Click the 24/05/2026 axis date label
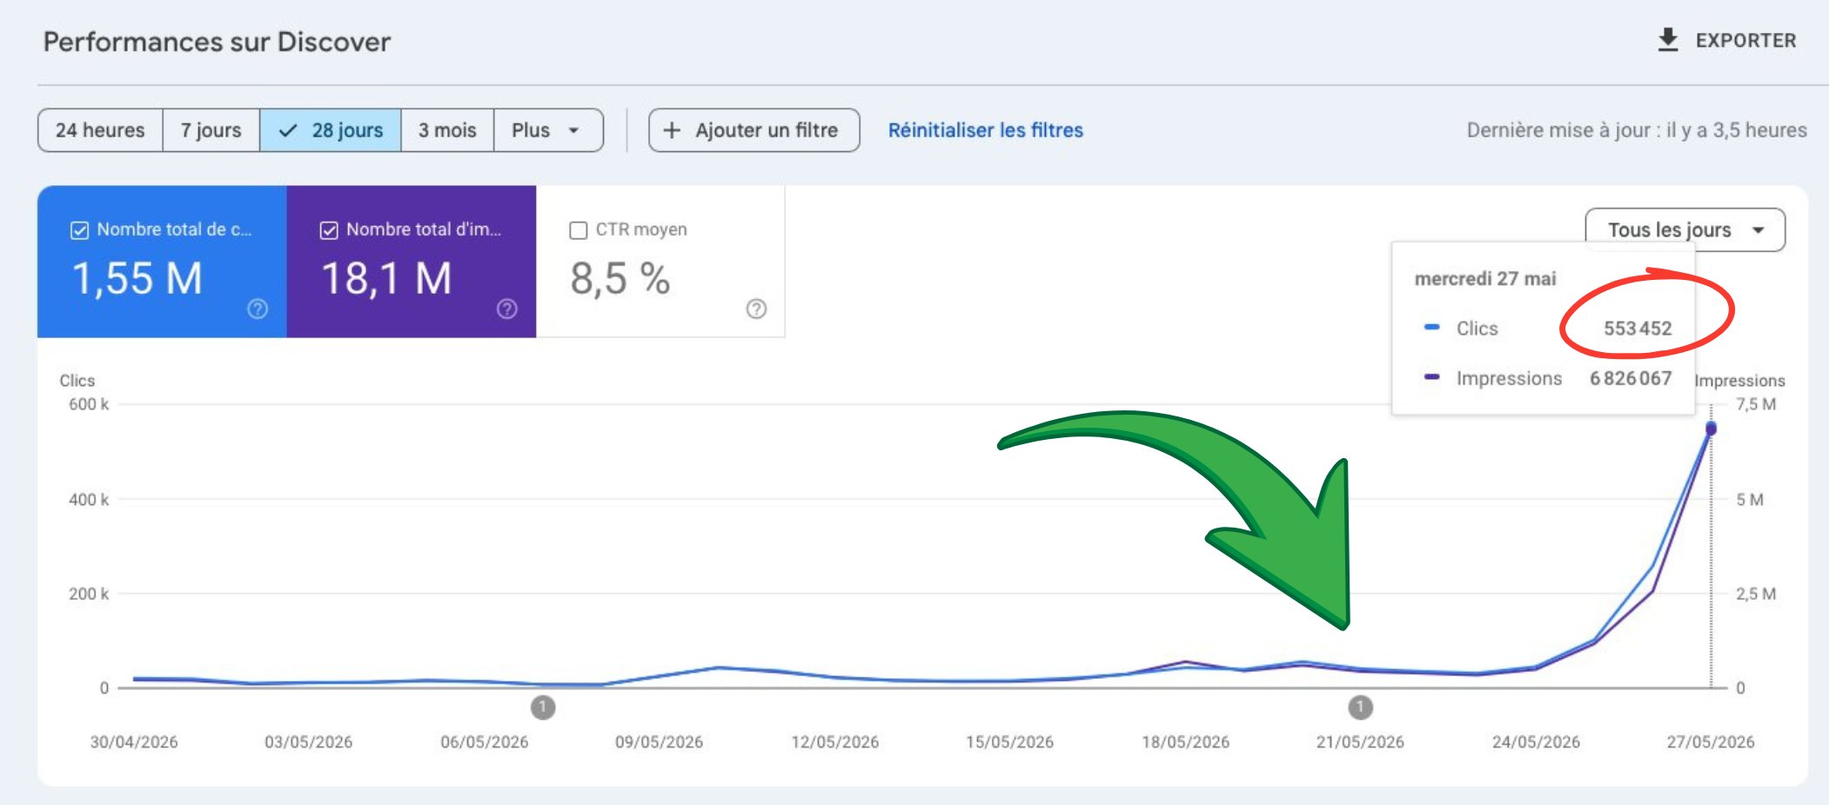Screen dimensions: 1829x805 click(1536, 742)
